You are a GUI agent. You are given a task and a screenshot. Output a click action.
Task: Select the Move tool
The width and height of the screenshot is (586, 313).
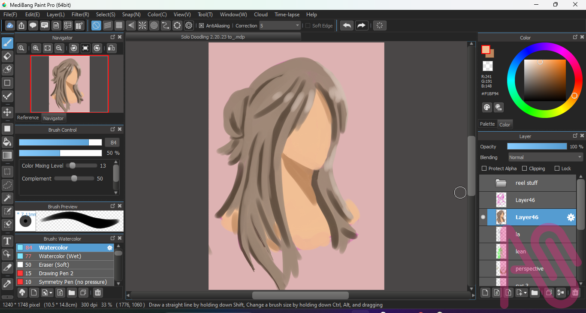click(x=7, y=112)
